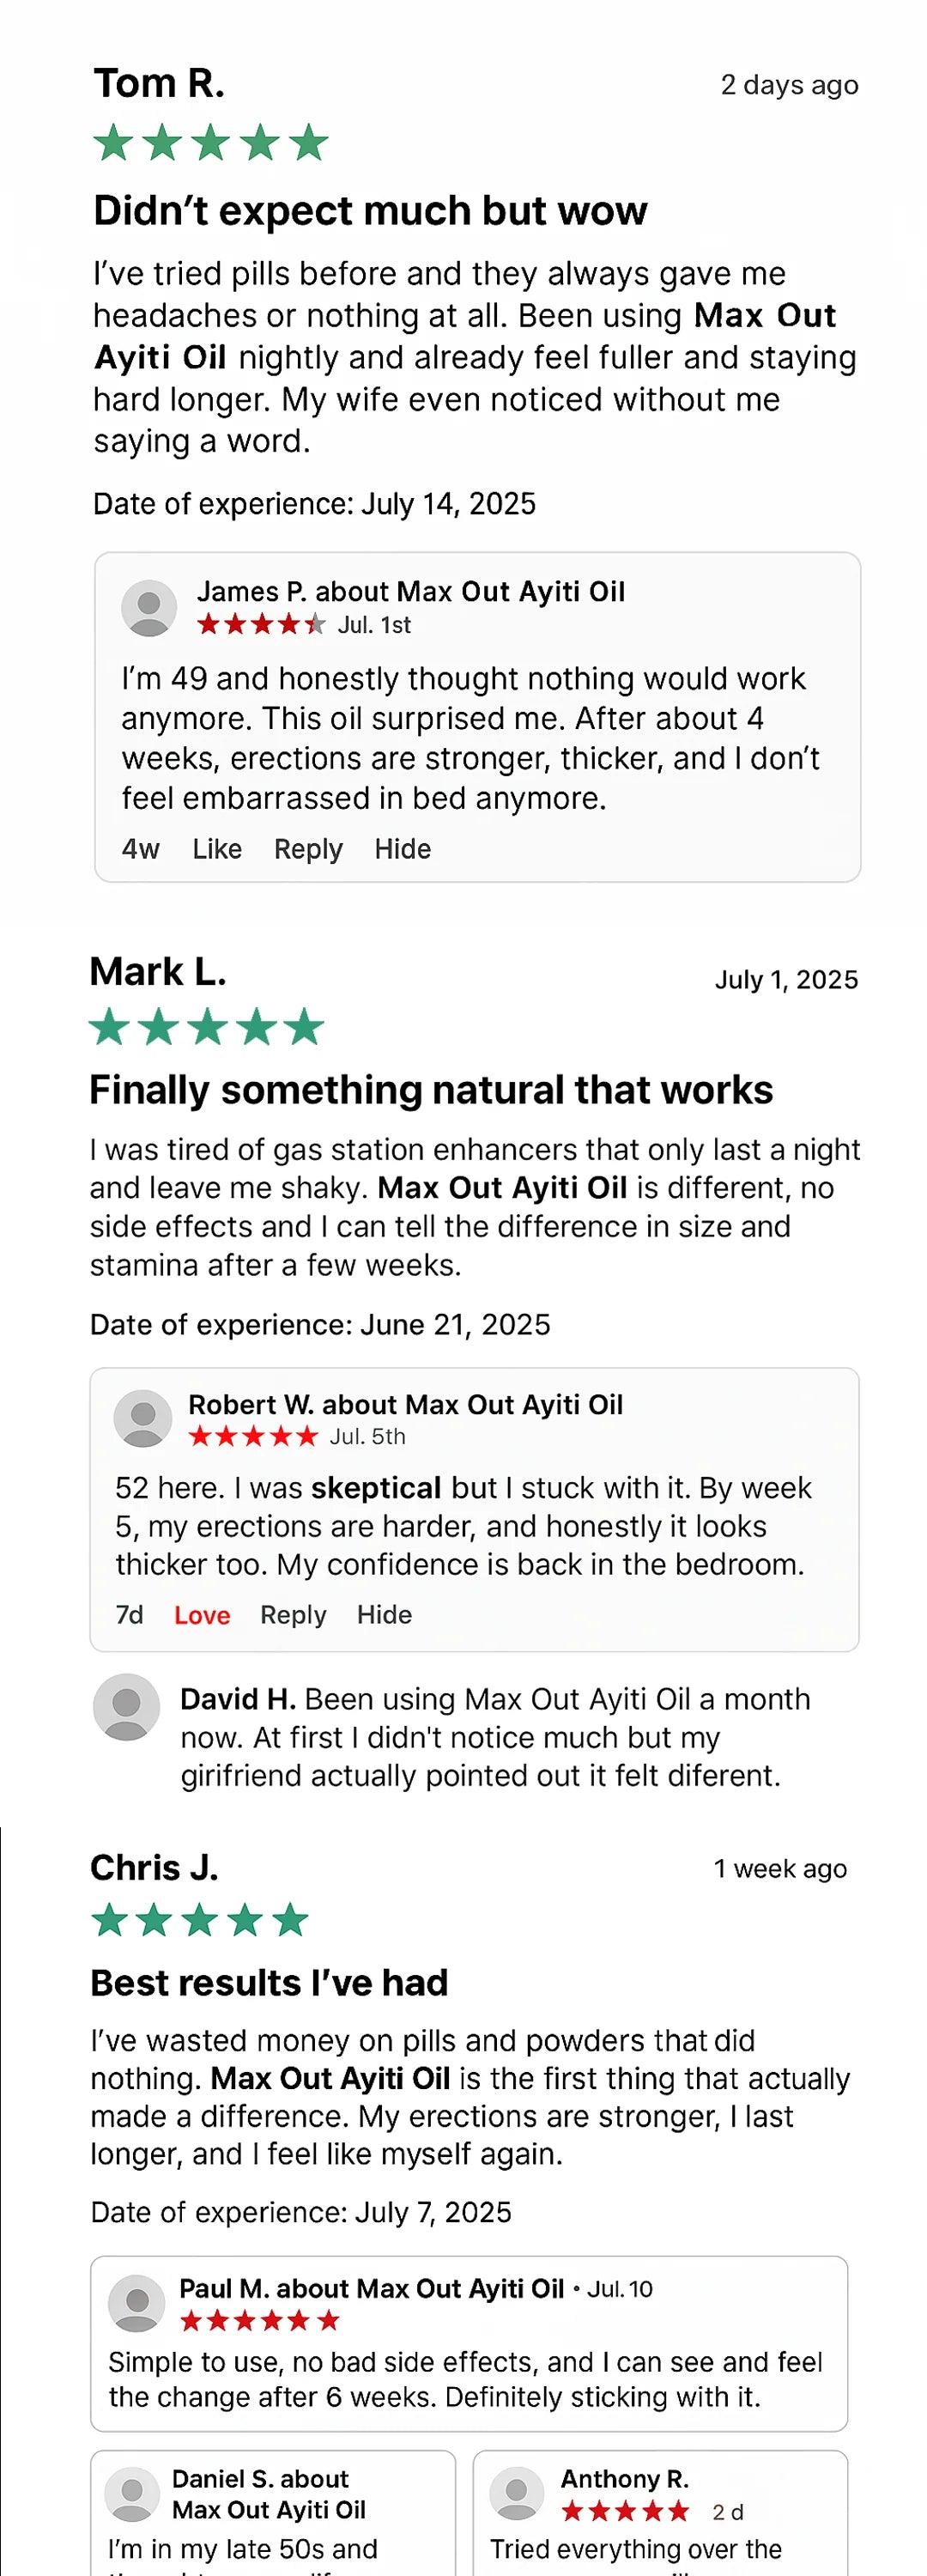927x2576 pixels.
Task: Click "Best results I've had" review heading
Action: click(269, 1982)
